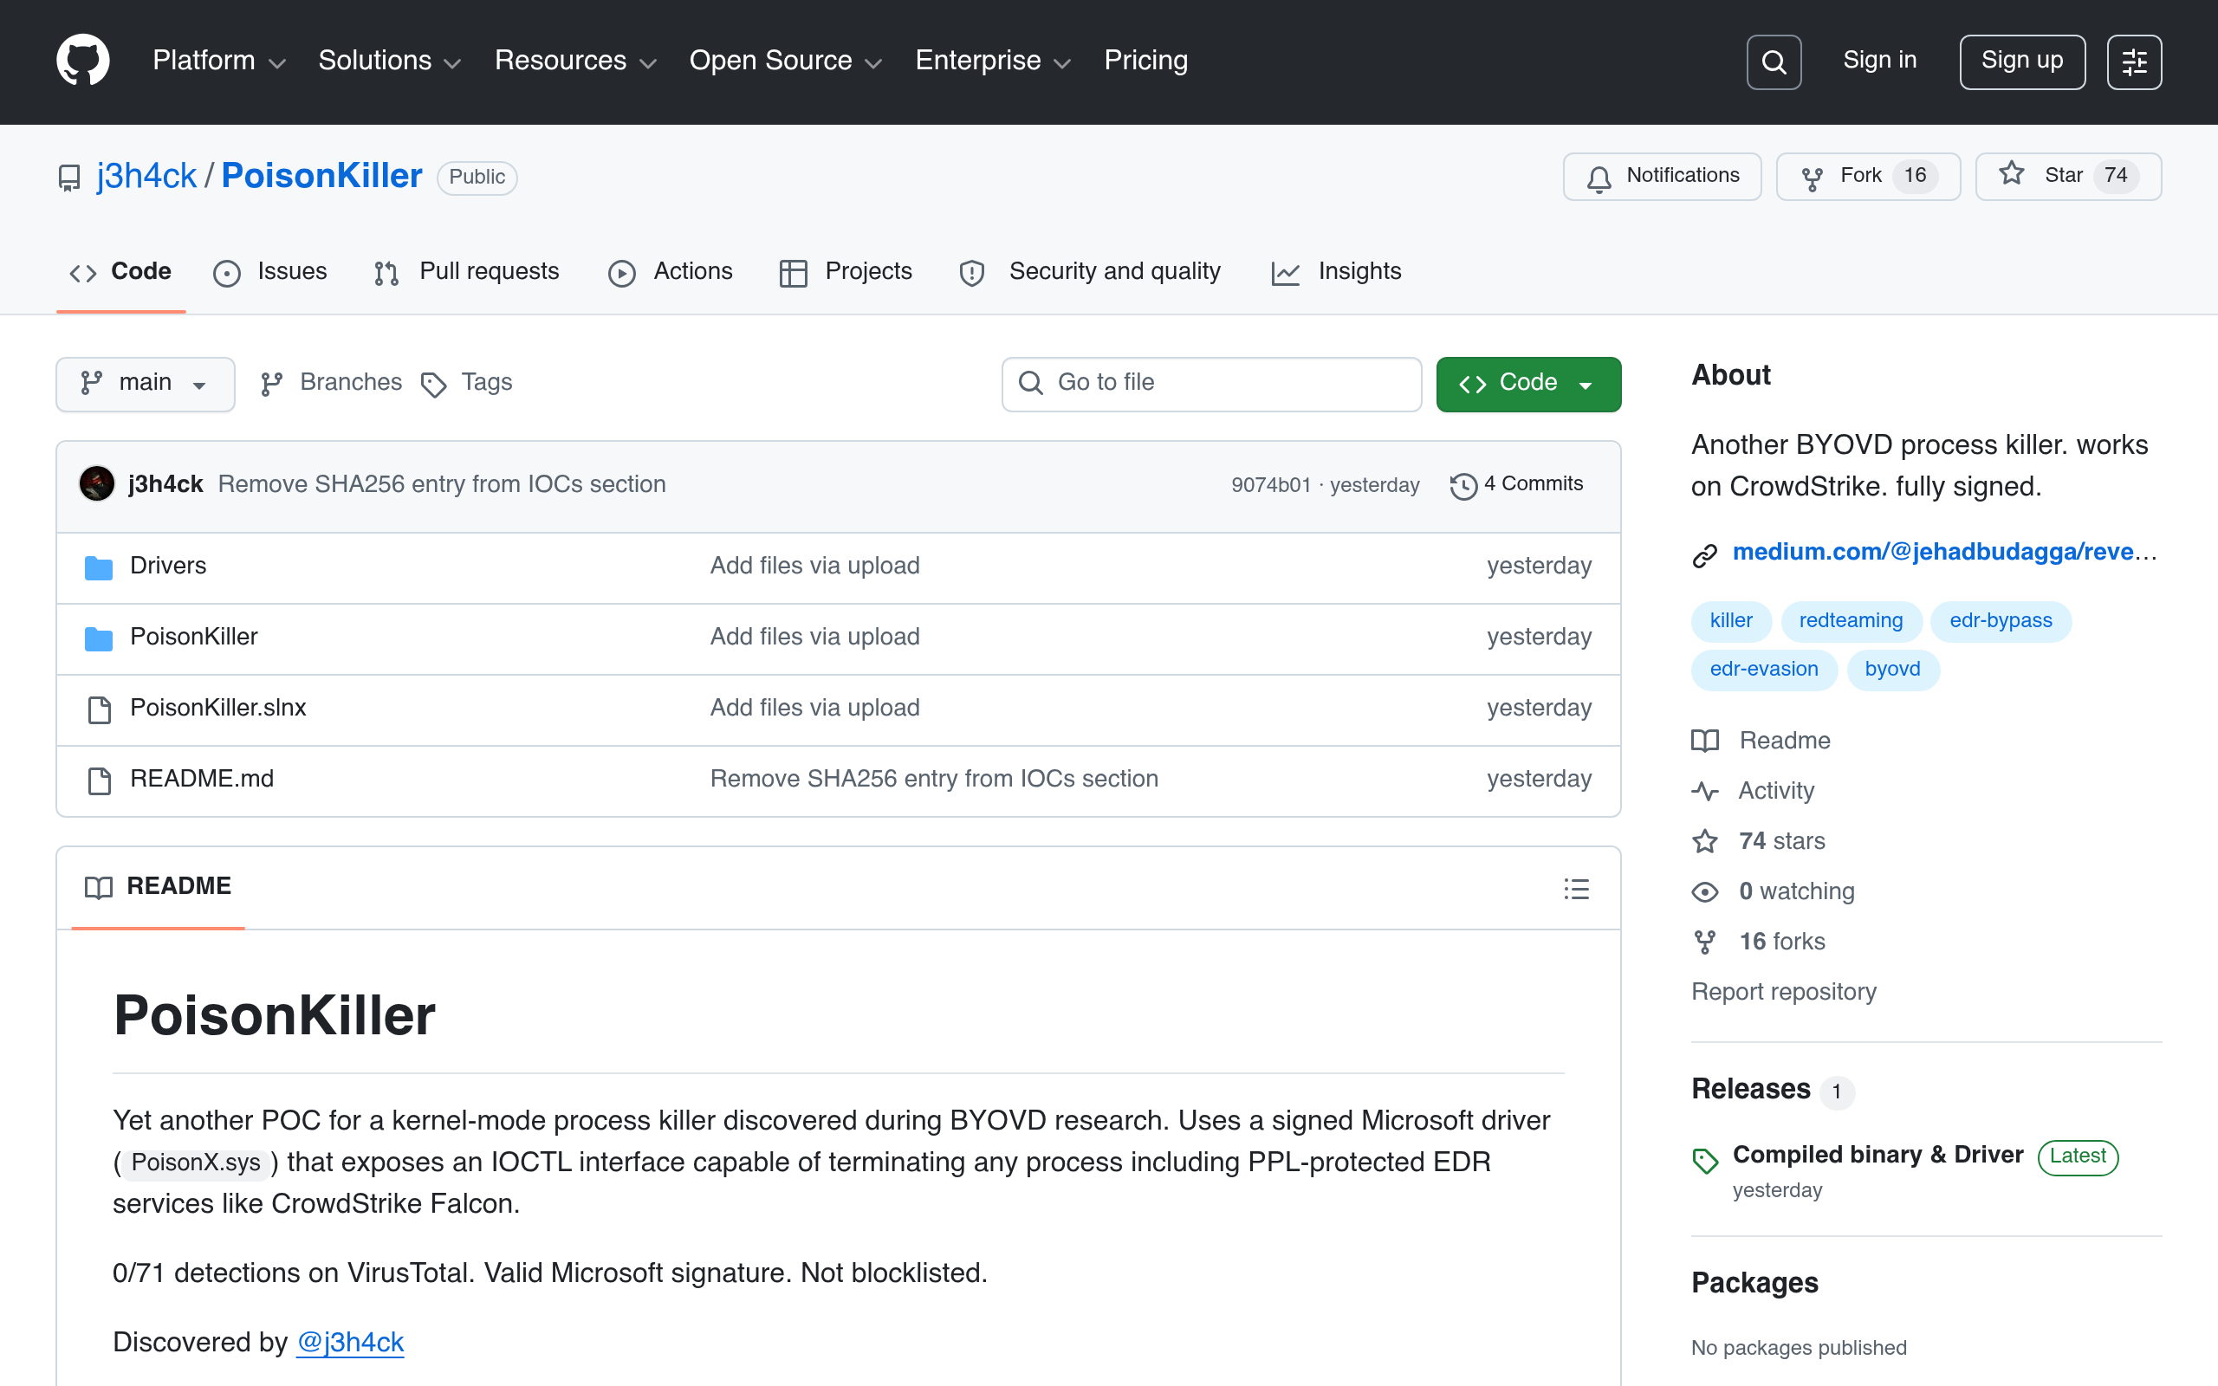This screenshot has height=1386, width=2218.
Task: Open the appearance settings sliders icon
Action: click(2134, 62)
